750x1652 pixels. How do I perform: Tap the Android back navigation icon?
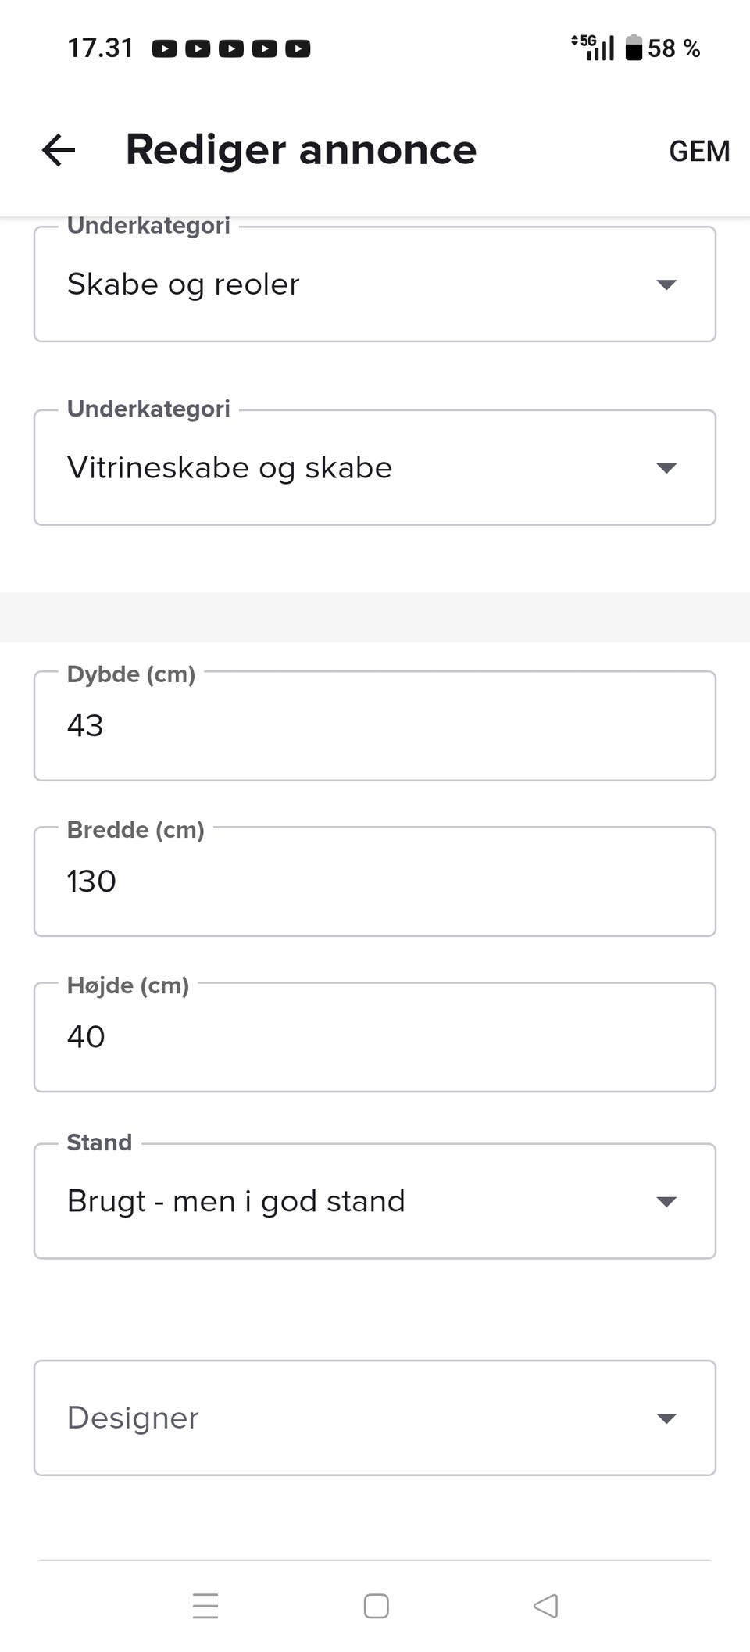pos(545,1606)
